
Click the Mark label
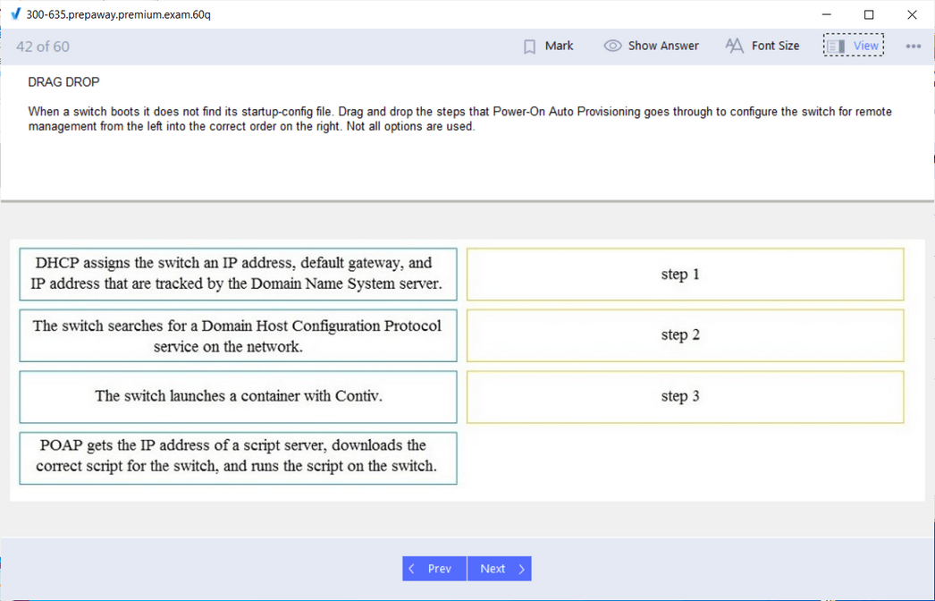coord(559,46)
